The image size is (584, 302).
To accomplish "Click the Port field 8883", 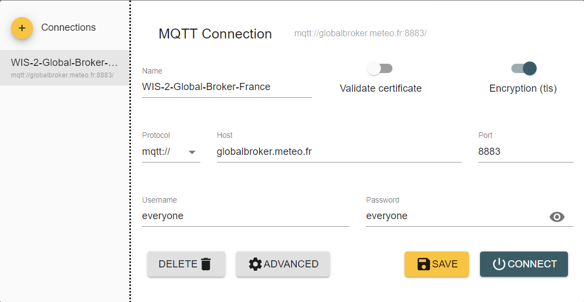I will (526, 152).
